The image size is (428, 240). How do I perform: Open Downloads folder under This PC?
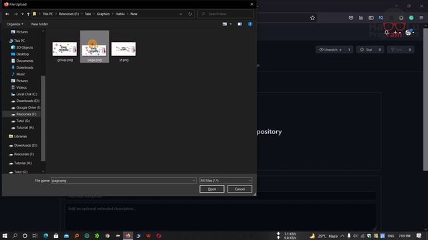pos(25,67)
